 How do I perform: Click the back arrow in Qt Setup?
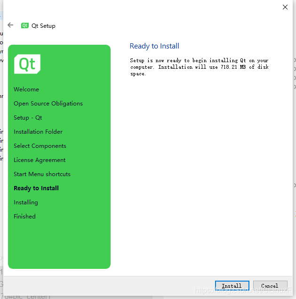coord(10,25)
